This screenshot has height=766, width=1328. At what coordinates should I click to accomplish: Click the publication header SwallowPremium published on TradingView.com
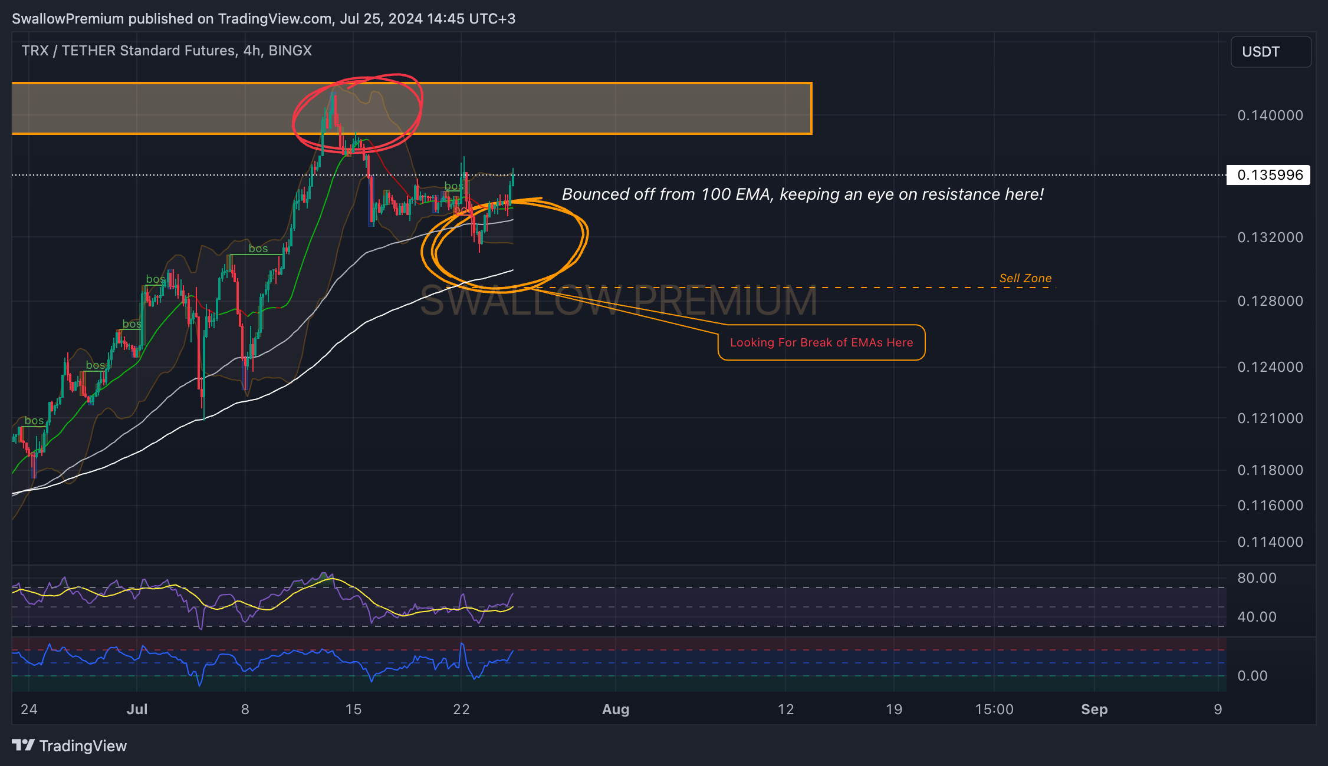pos(264,19)
